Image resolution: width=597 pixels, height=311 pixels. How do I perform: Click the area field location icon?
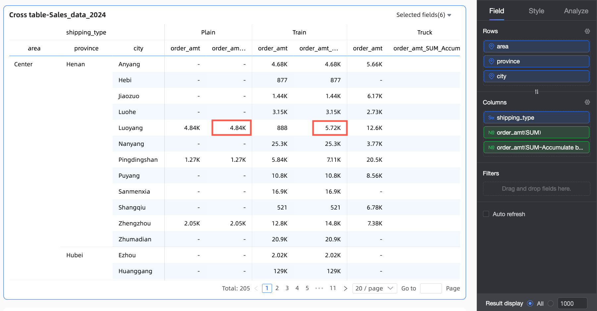(x=491, y=46)
